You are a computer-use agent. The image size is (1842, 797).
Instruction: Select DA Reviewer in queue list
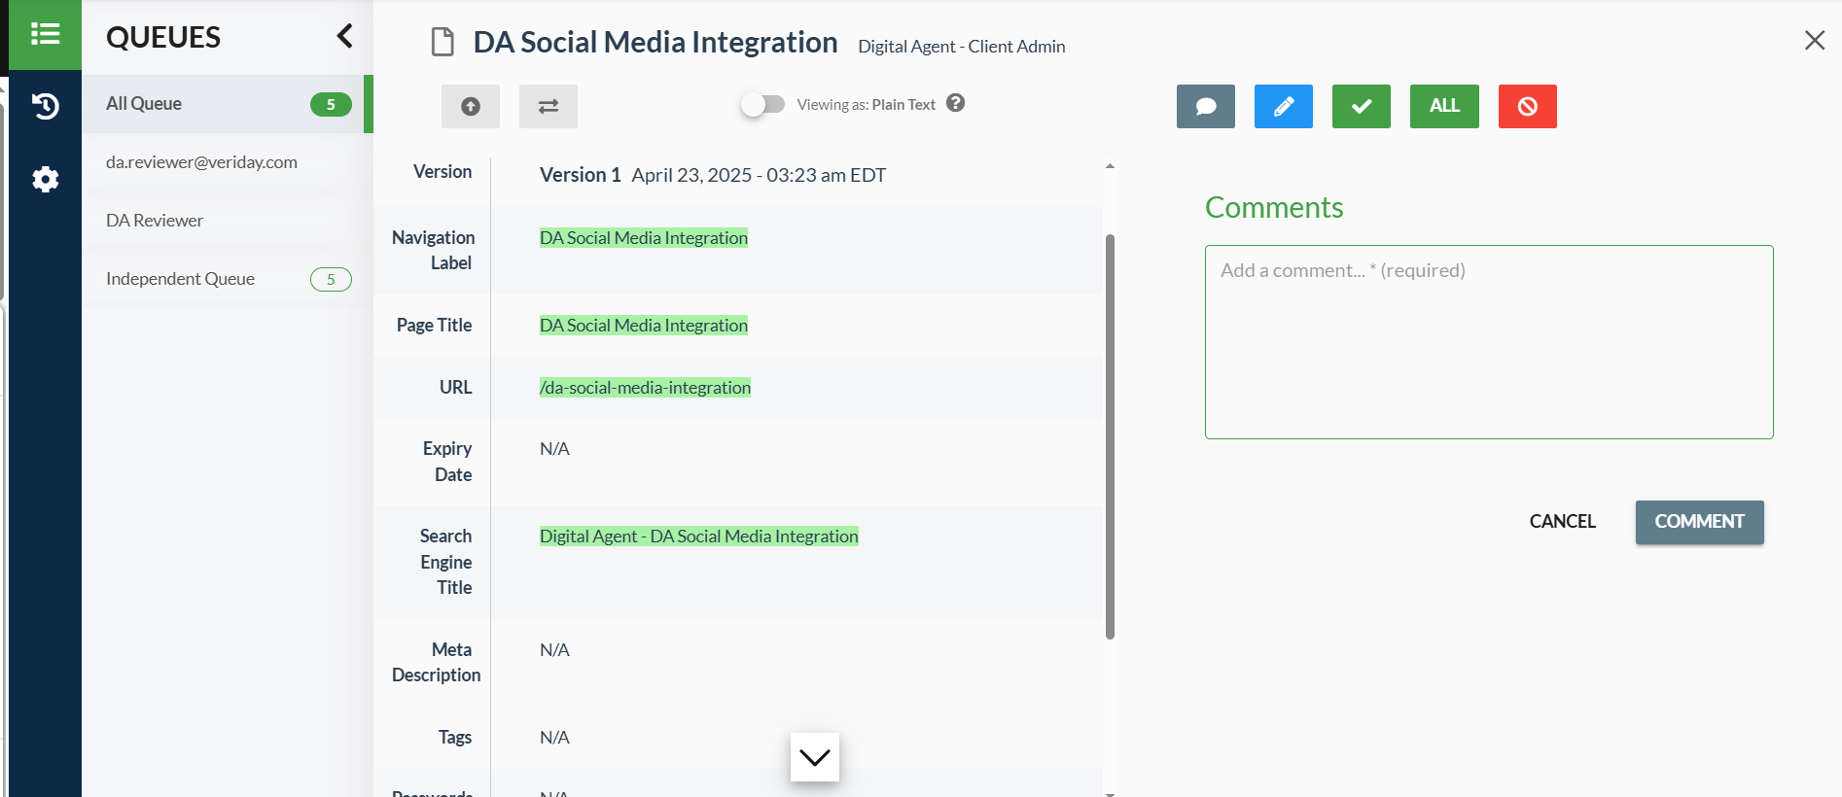coord(156,221)
